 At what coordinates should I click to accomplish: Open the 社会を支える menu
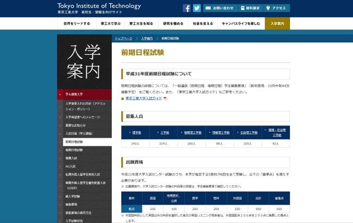coord(203,23)
